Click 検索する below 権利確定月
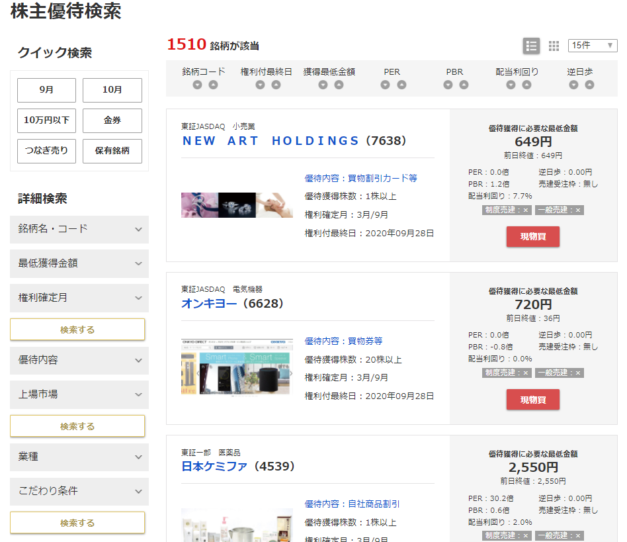Screen dimensions: 627x542 pyautogui.click(x=77, y=330)
